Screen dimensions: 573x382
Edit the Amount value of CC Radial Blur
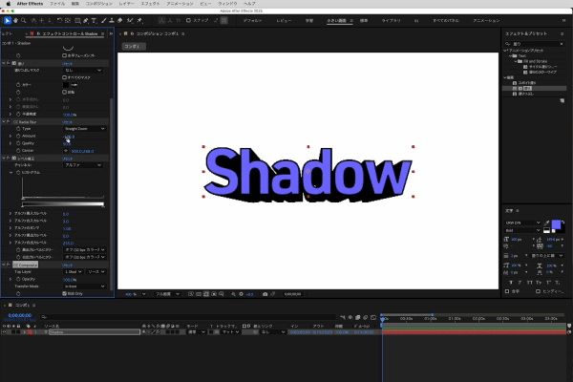click(x=69, y=137)
